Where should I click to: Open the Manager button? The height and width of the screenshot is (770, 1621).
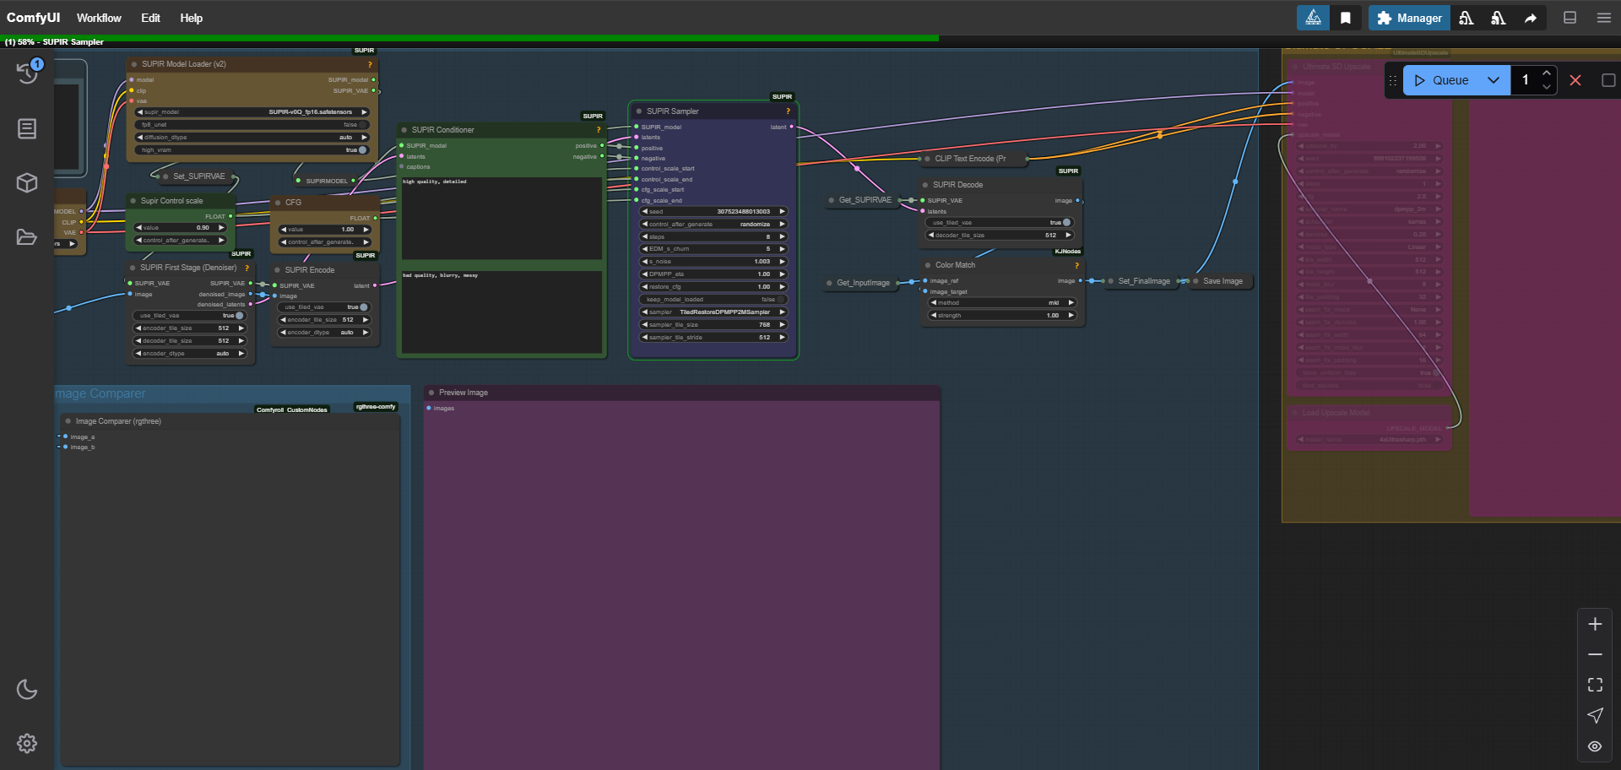click(1409, 18)
